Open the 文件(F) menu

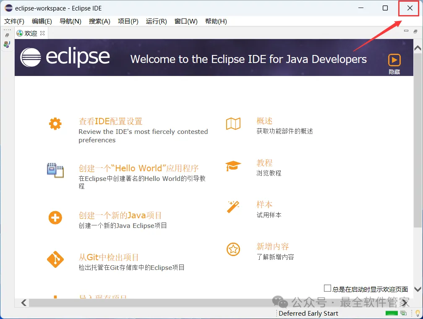(14, 21)
